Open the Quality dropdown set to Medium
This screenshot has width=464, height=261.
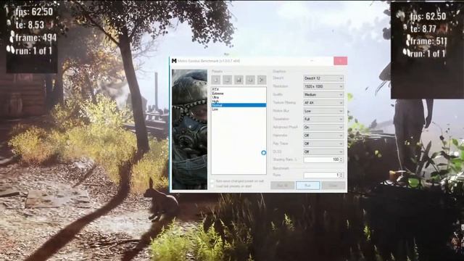click(x=323, y=95)
